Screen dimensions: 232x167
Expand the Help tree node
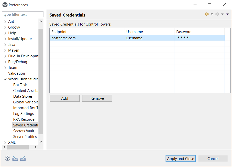coord(5,33)
